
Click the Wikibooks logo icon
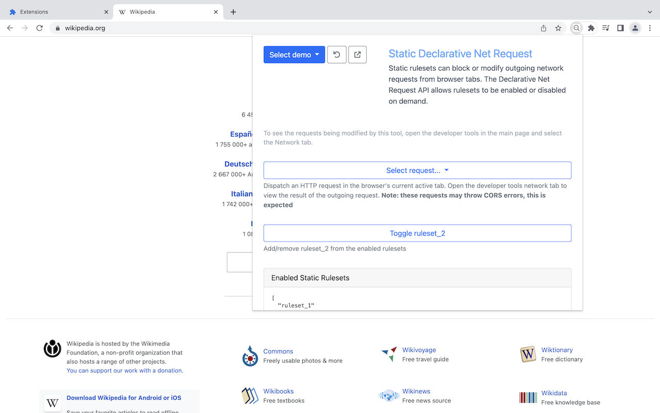pos(250,395)
